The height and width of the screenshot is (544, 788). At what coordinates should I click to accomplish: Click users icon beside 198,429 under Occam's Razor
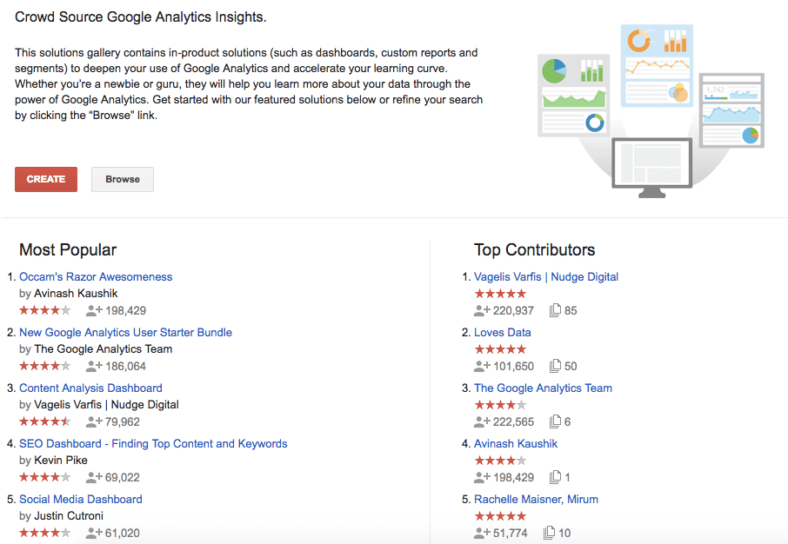coord(94,310)
